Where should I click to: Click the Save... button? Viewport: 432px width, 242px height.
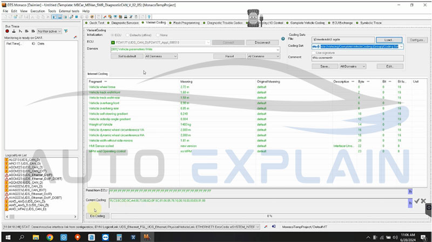[325, 66]
